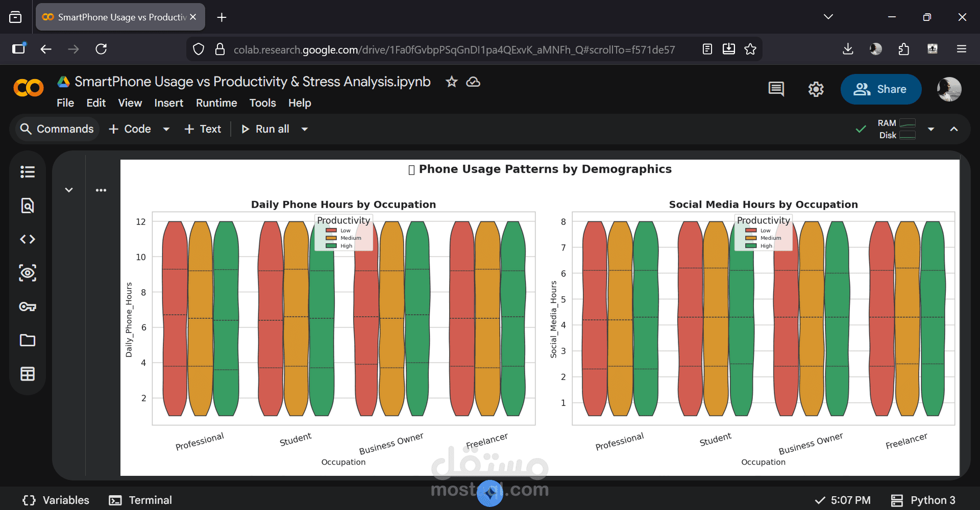Open the Runtime menu

coord(216,103)
